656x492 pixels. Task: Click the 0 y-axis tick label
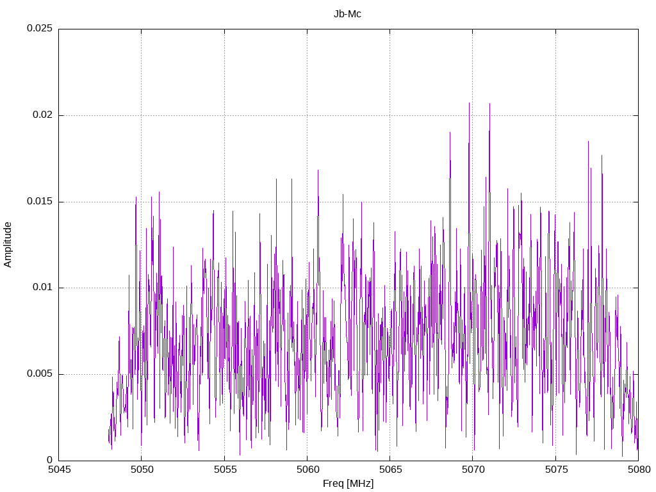[x=50, y=460]
